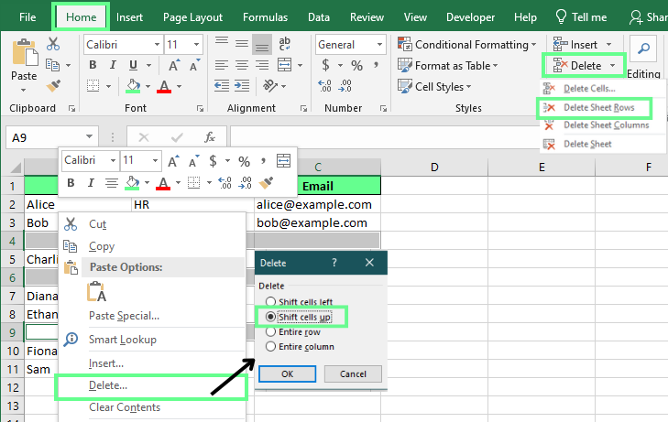Open the Tell me search box
The width and height of the screenshot is (668, 422).
[582, 17]
